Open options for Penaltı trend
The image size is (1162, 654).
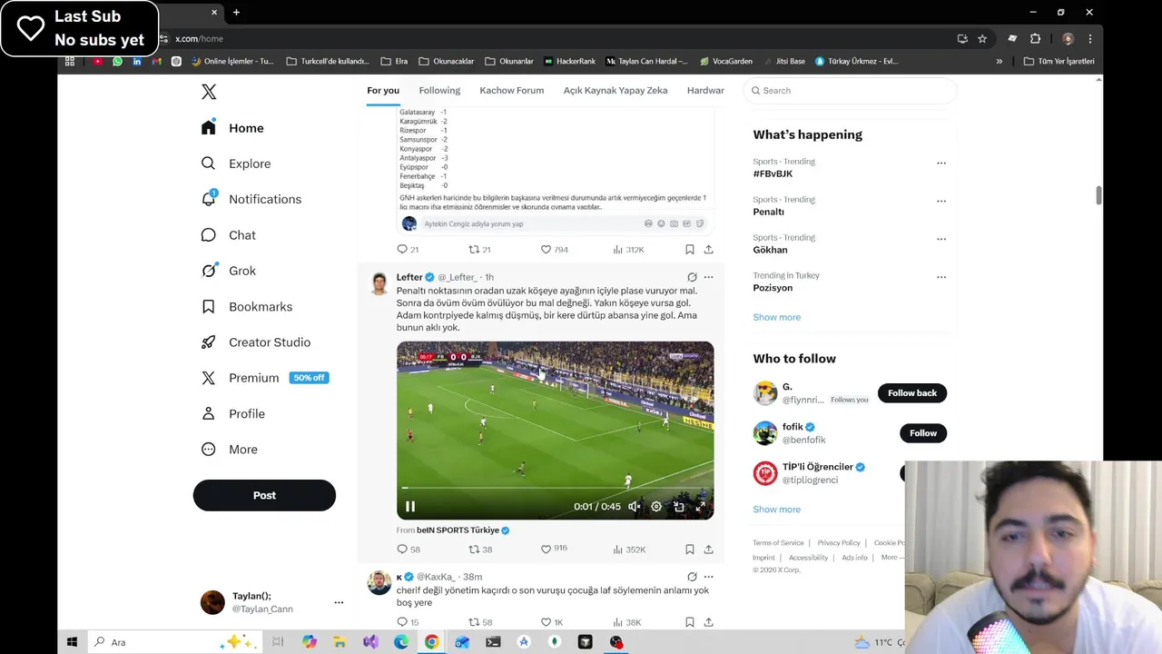[x=941, y=202]
